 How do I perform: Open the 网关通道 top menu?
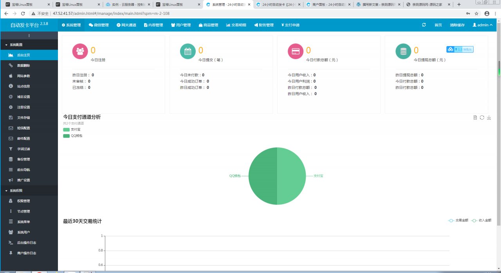[x=126, y=25]
